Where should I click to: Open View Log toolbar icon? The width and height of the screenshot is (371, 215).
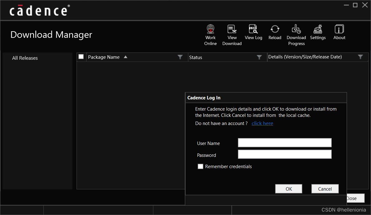pos(253,29)
